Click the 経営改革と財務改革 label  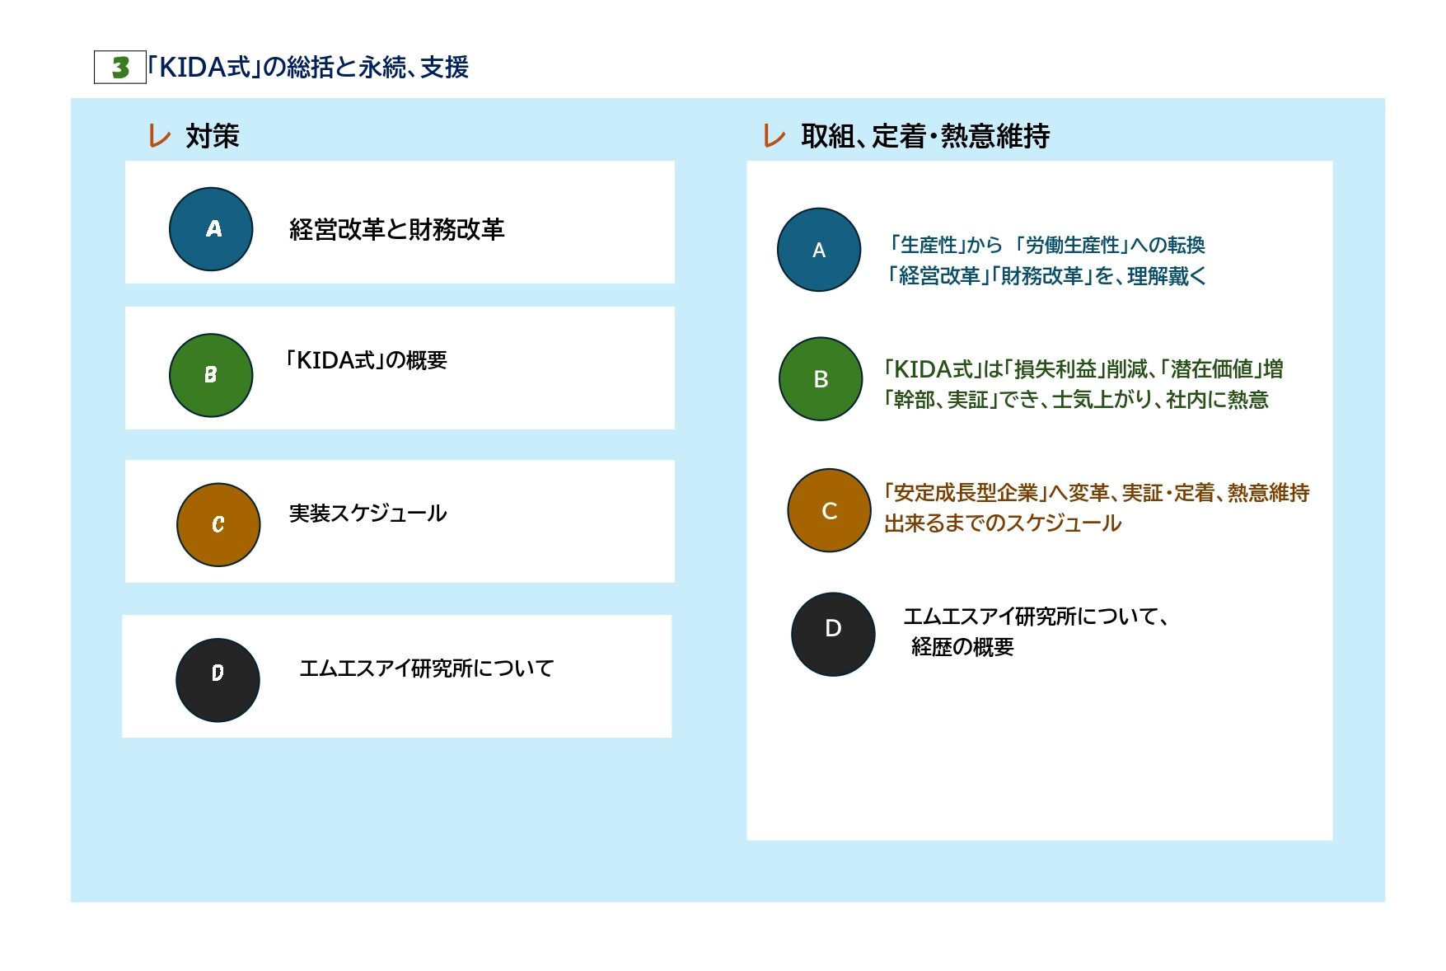(396, 229)
